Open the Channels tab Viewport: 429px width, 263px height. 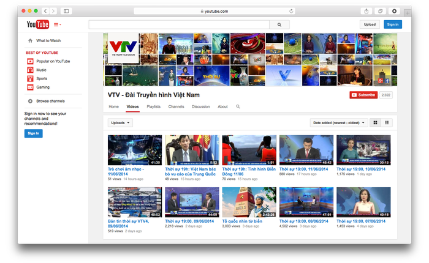(x=177, y=106)
